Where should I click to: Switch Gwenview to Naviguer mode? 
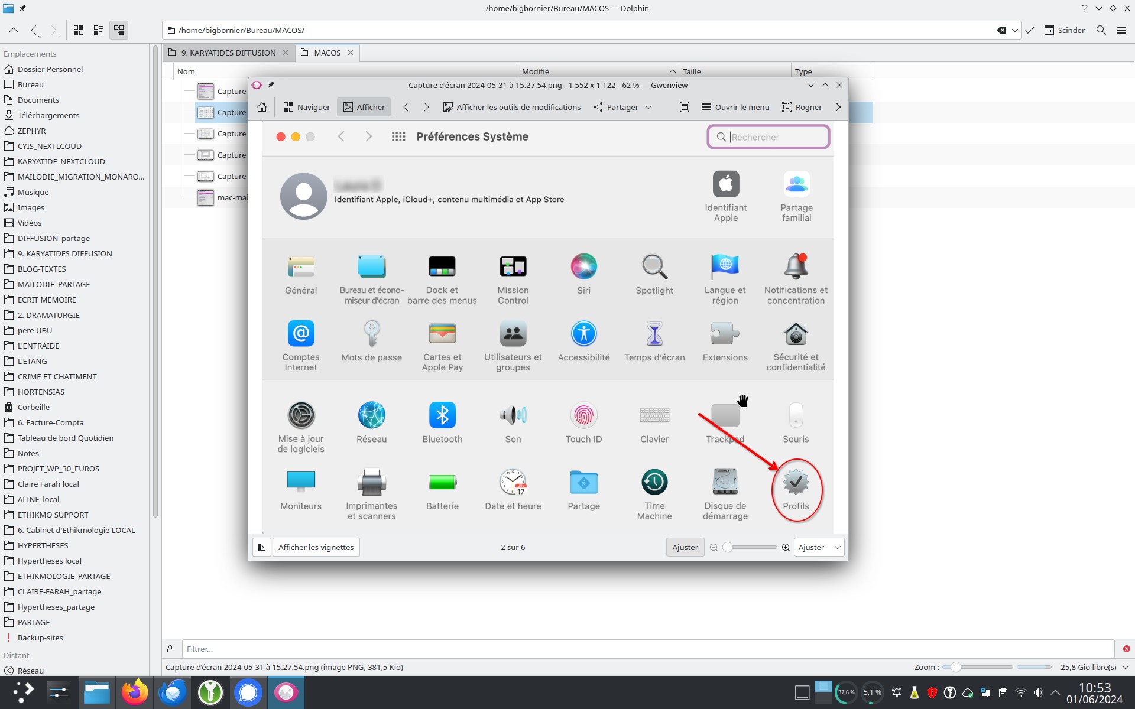306,107
